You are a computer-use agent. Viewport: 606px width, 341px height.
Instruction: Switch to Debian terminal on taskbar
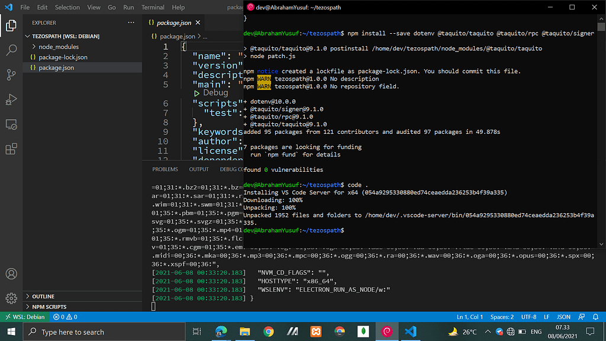click(387, 332)
